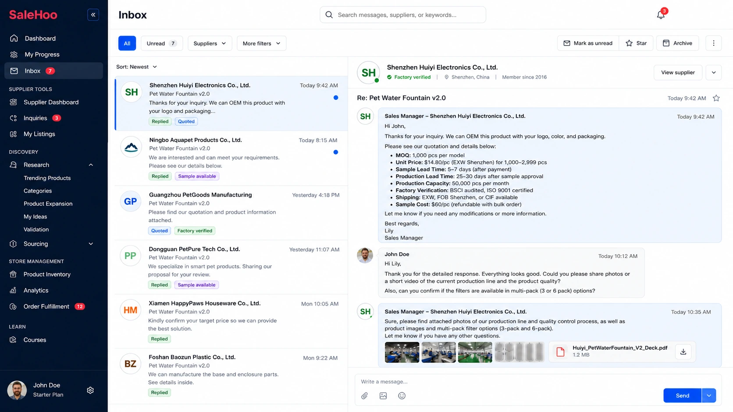
Task: Click the Write a message field
Action: tap(538, 382)
